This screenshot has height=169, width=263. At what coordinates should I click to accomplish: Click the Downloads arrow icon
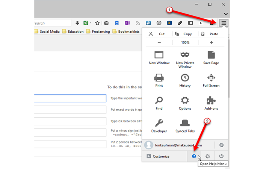pyautogui.click(x=77, y=23)
